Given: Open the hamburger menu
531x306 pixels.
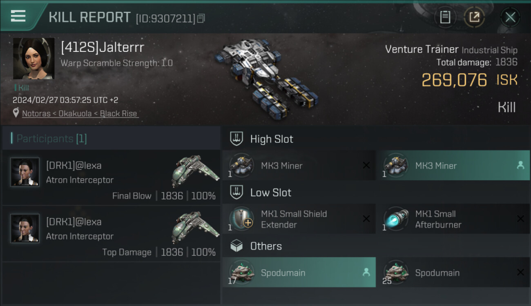Looking at the screenshot, I should click(x=18, y=16).
